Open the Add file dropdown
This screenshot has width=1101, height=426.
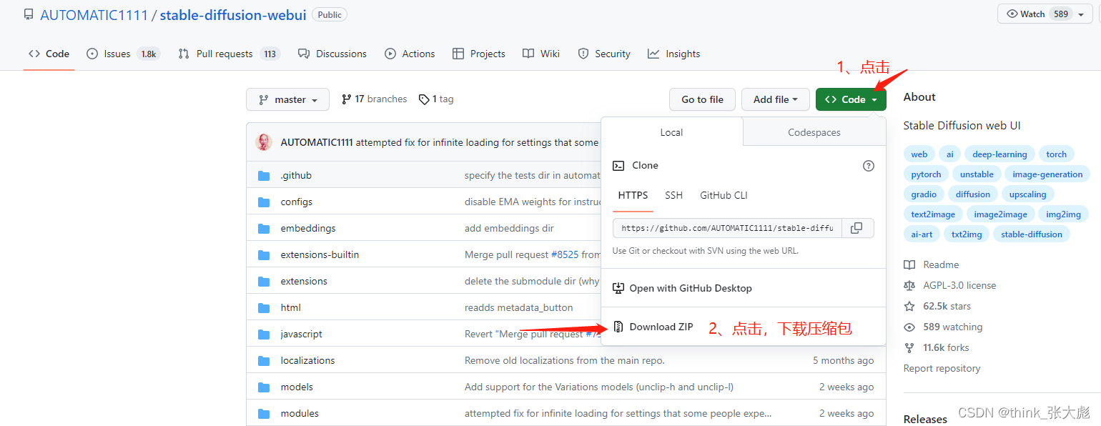775,99
